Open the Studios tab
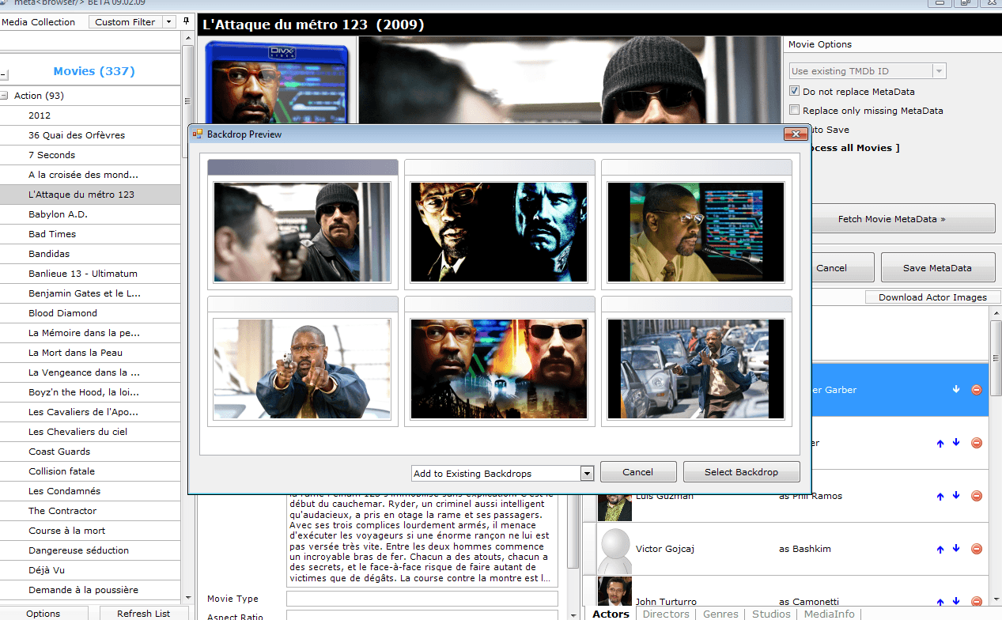The image size is (1002, 620). click(771, 614)
